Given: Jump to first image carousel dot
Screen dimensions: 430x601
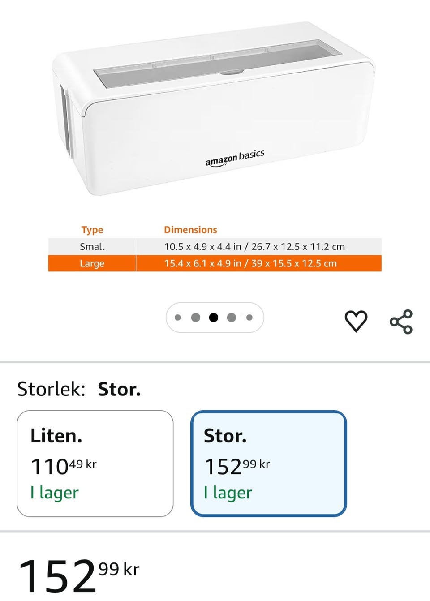Looking at the screenshot, I should [x=178, y=318].
